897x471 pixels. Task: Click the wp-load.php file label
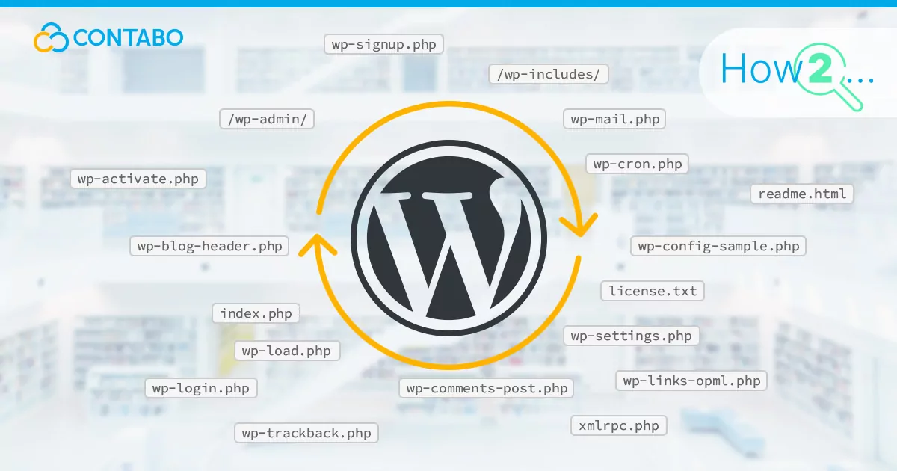tap(287, 351)
